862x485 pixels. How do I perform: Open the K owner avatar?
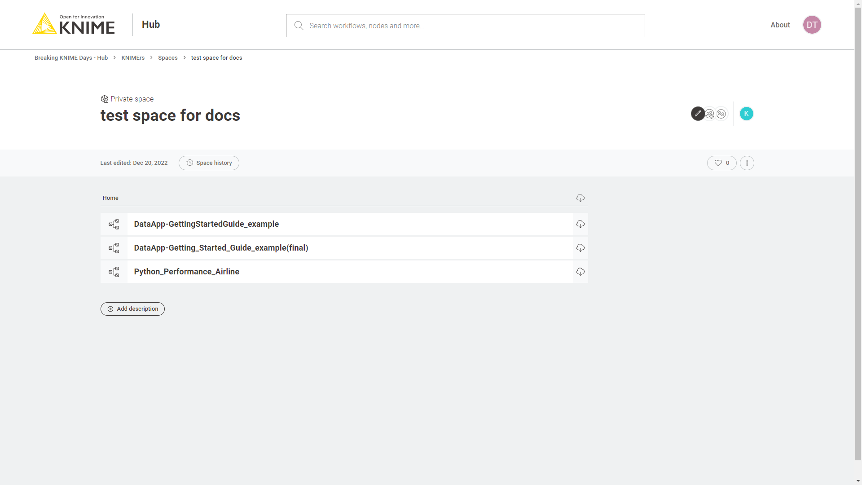click(746, 114)
